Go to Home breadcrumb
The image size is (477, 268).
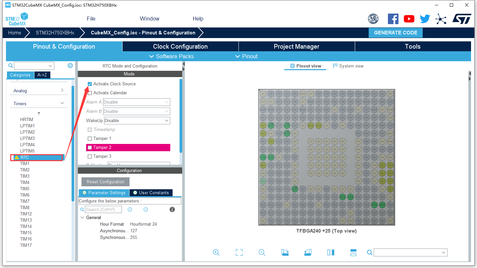click(x=15, y=32)
